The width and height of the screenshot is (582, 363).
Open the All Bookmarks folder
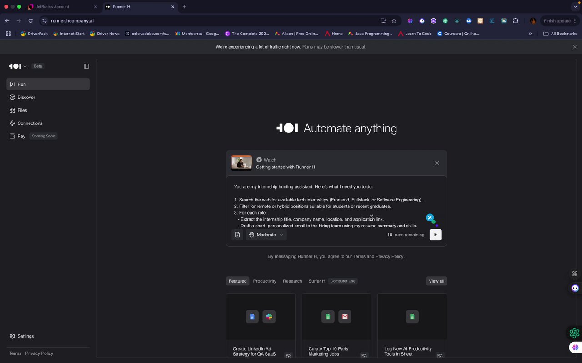click(x=560, y=34)
